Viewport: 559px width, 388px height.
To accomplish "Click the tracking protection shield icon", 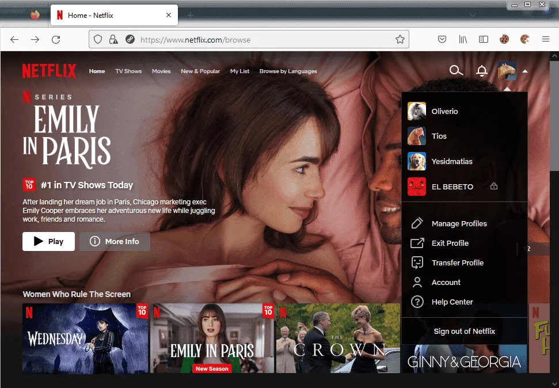I will point(98,39).
